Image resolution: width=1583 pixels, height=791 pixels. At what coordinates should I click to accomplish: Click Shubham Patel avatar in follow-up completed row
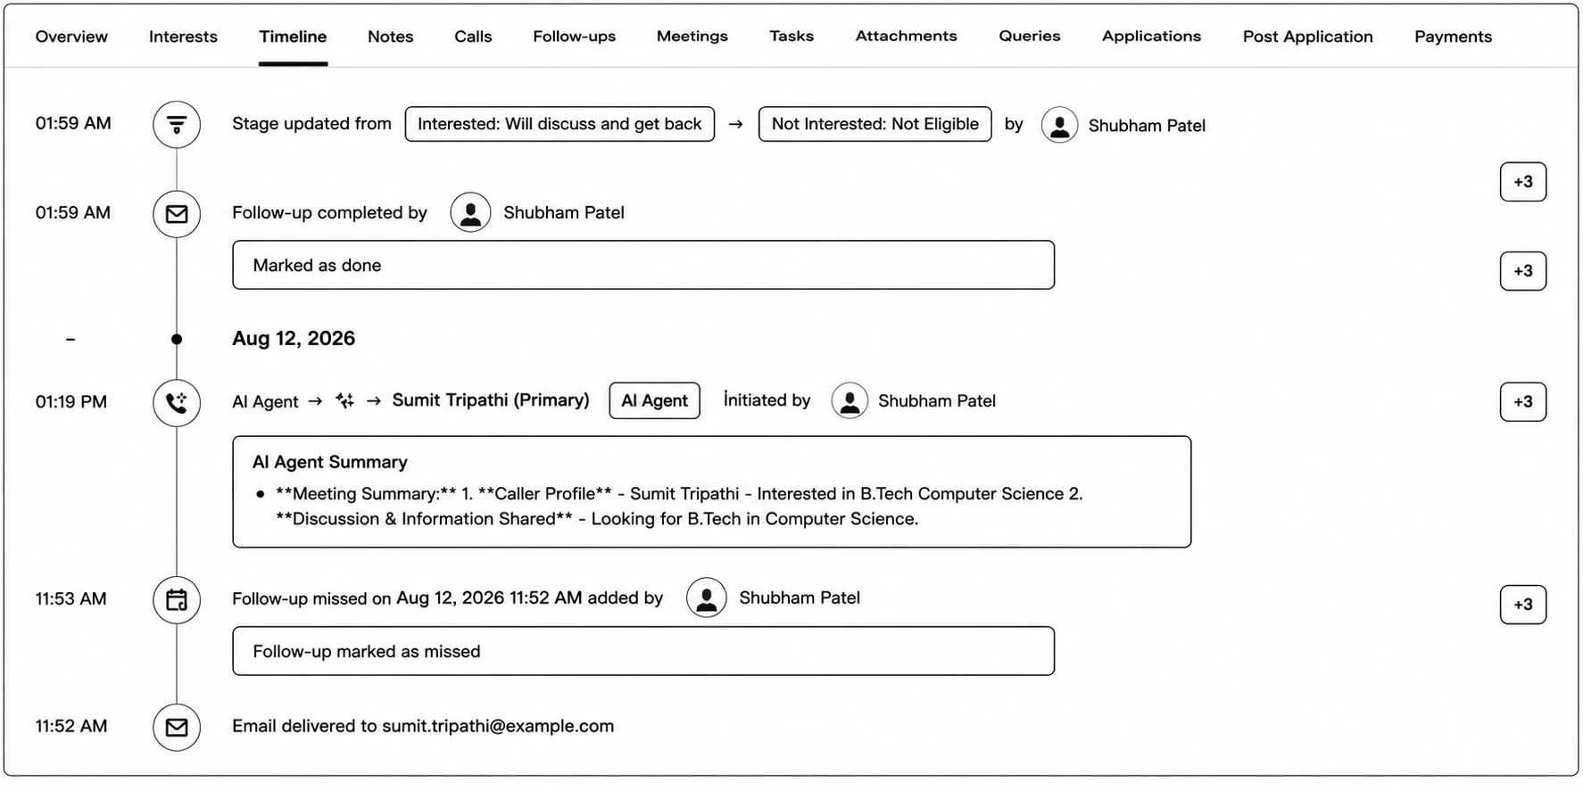click(470, 213)
